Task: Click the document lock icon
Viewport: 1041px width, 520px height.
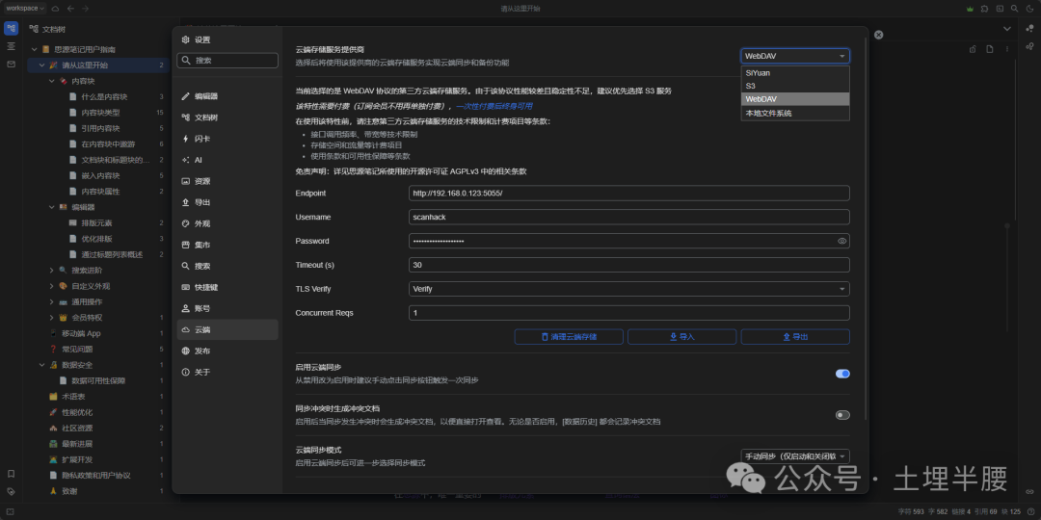Action: click(973, 49)
